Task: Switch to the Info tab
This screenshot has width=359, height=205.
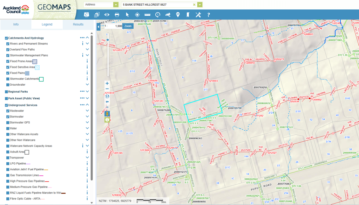Action: coord(16,24)
